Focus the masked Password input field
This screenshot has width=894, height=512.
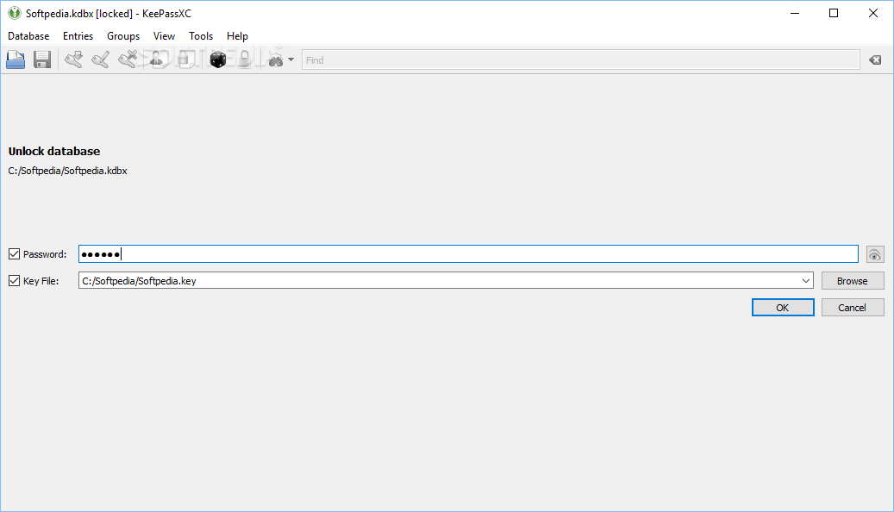pyautogui.click(x=468, y=254)
